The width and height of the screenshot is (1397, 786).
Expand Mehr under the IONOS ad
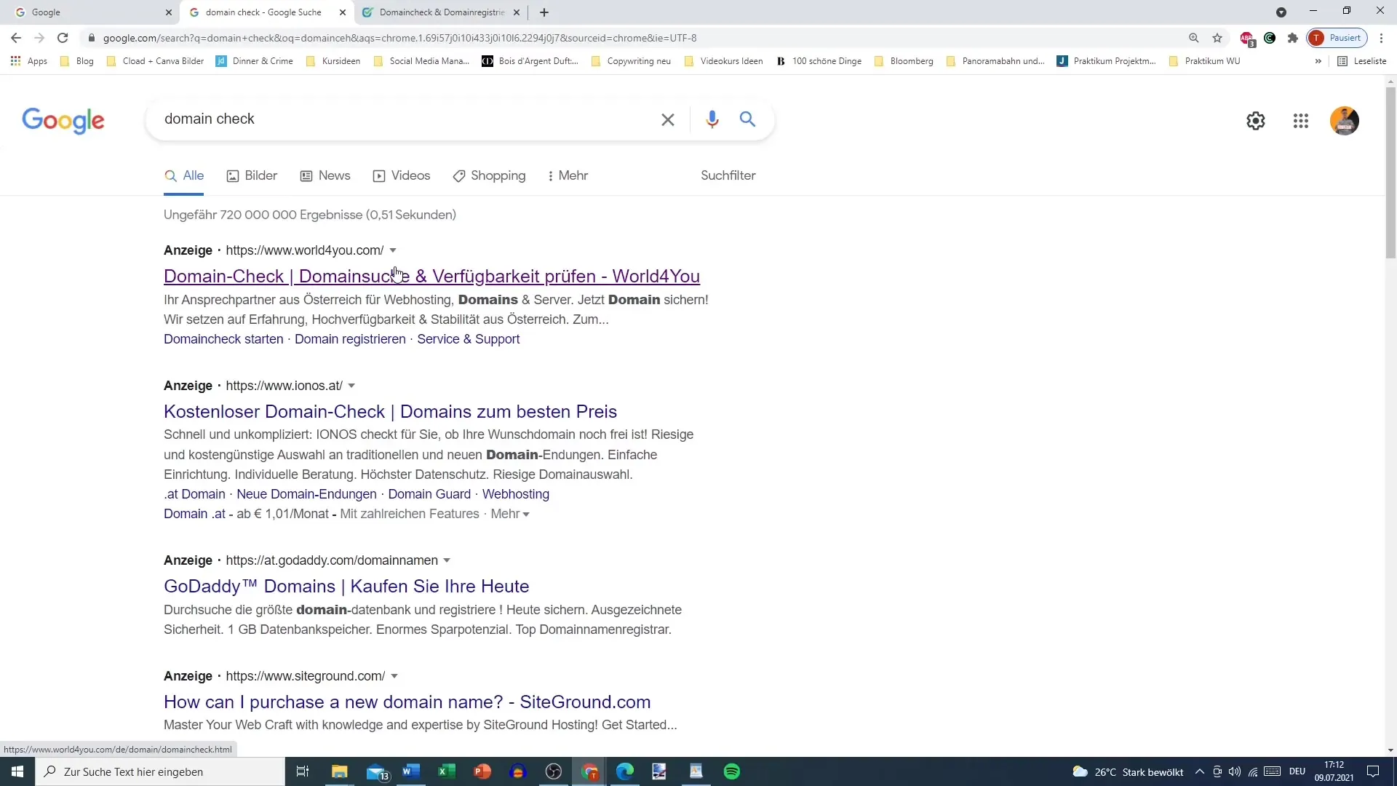pos(510,514)
